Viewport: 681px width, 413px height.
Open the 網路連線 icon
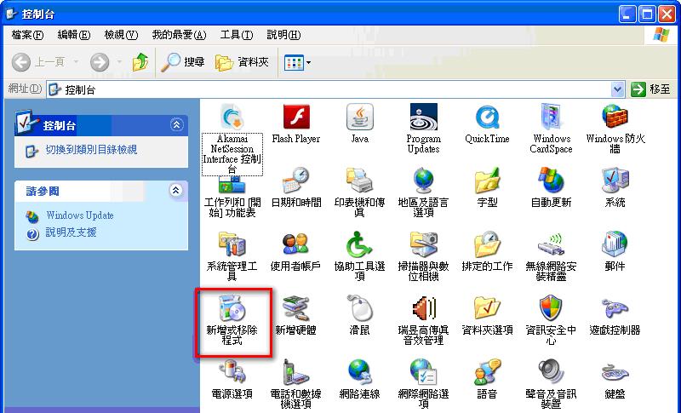pyautogui.click(x=359, y=372)
